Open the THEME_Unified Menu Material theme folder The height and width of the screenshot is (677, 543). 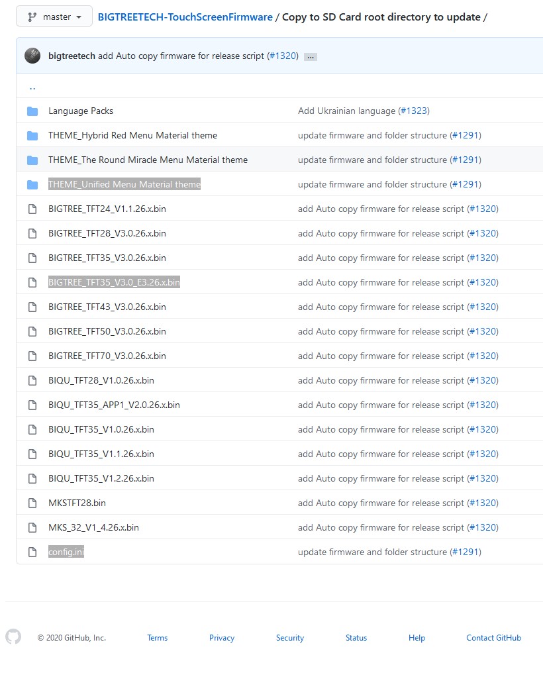[x=124, y=184]
